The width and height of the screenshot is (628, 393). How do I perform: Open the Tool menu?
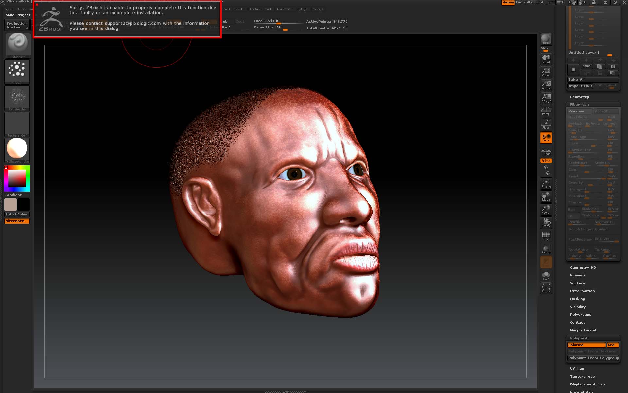[268, 9]
